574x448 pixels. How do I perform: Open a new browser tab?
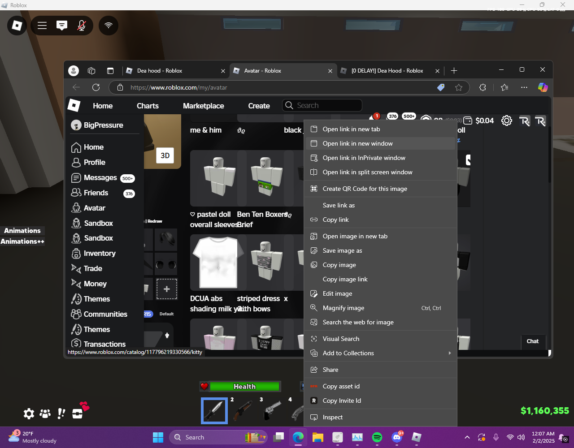pyautogui.click(x=454, y=71)
